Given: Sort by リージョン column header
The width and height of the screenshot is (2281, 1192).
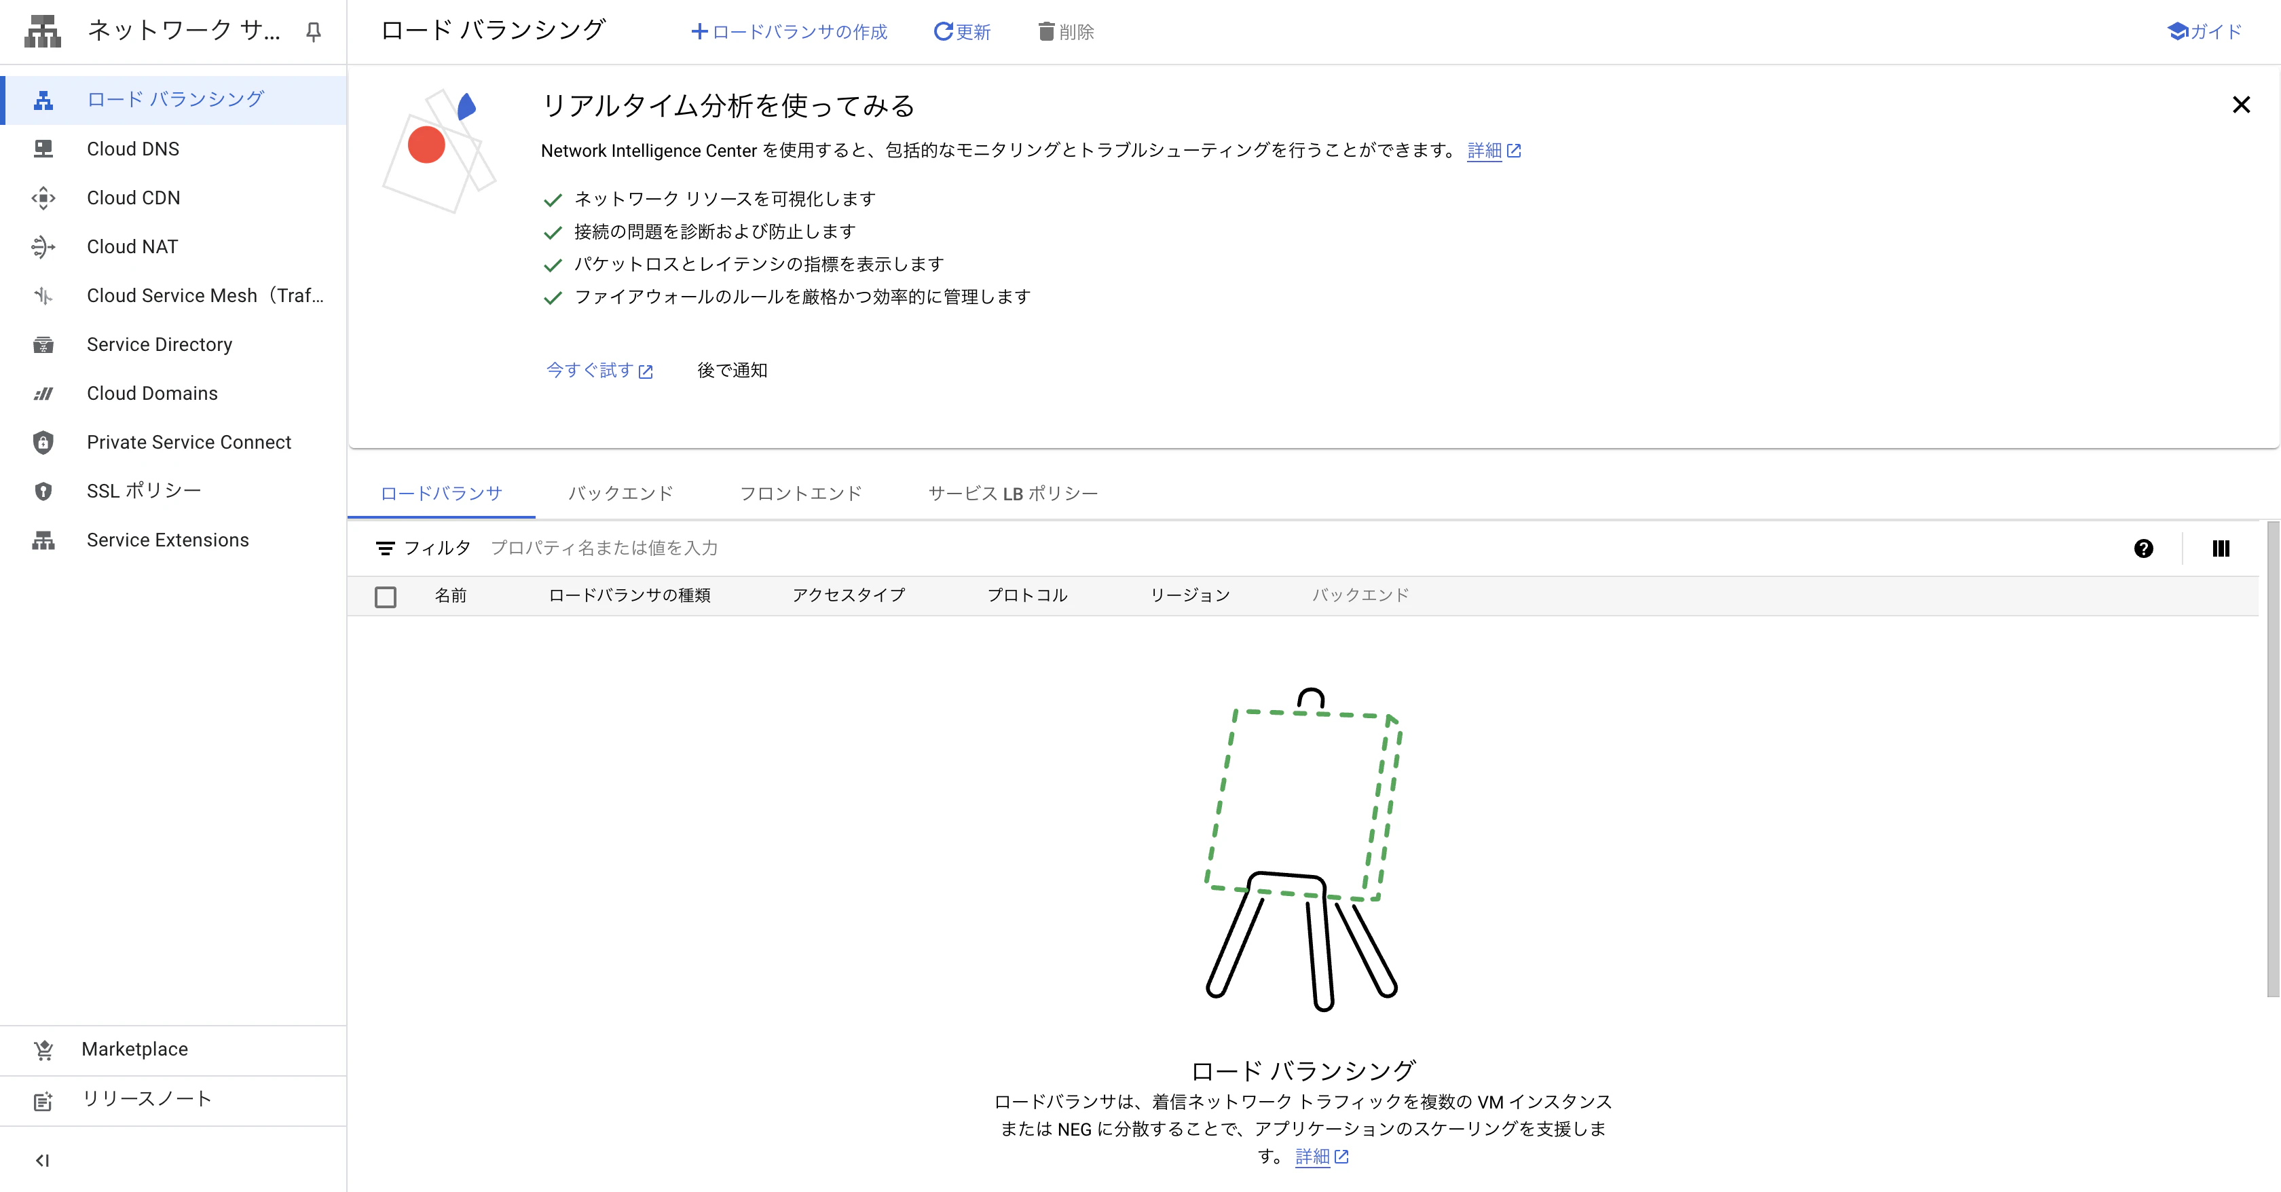Looking at the screenshot, I should pyautogui.click(x=1190, y=595).
